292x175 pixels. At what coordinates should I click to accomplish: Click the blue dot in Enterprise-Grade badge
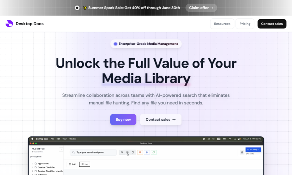click(x=116, y=44)
